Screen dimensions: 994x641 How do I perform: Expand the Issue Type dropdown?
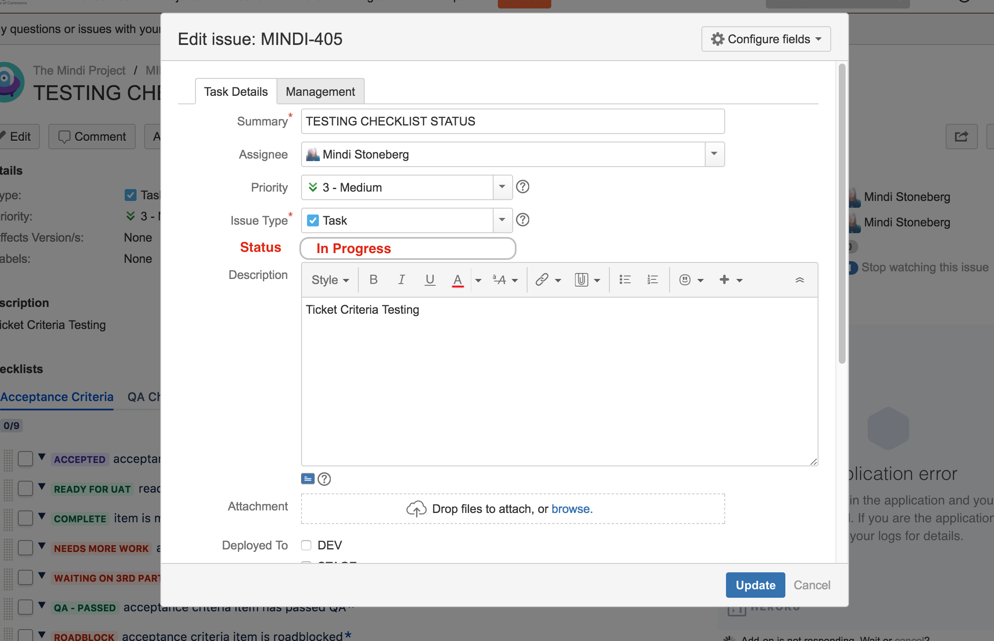[502, 220]
